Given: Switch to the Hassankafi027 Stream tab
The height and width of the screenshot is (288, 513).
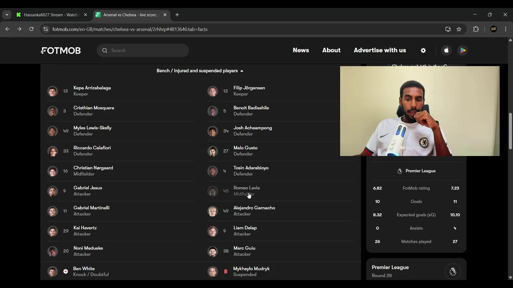Looking at the screenshot, I should click(51, 15).
